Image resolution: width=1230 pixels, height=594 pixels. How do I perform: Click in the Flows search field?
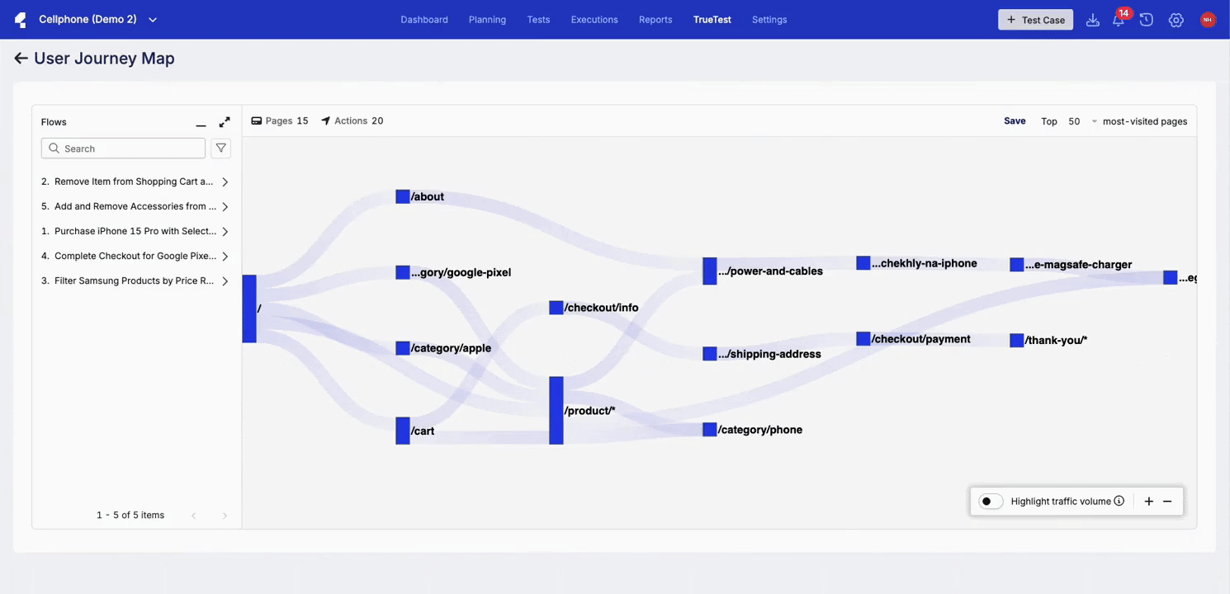[x=123, y=148]
